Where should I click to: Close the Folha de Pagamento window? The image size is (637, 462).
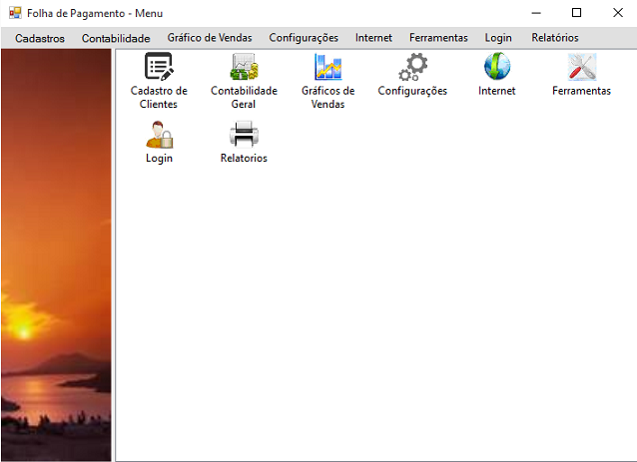618,13
